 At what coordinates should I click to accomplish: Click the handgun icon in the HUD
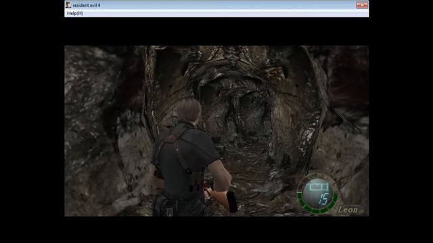pos(319,187)
